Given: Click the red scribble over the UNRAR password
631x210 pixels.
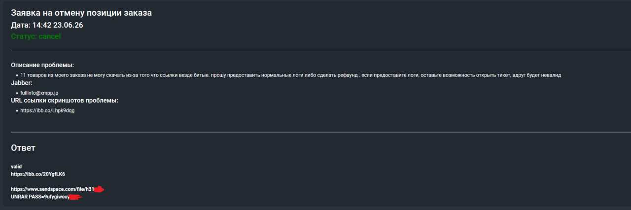Looking at the screenshot, I should point(75,197).
